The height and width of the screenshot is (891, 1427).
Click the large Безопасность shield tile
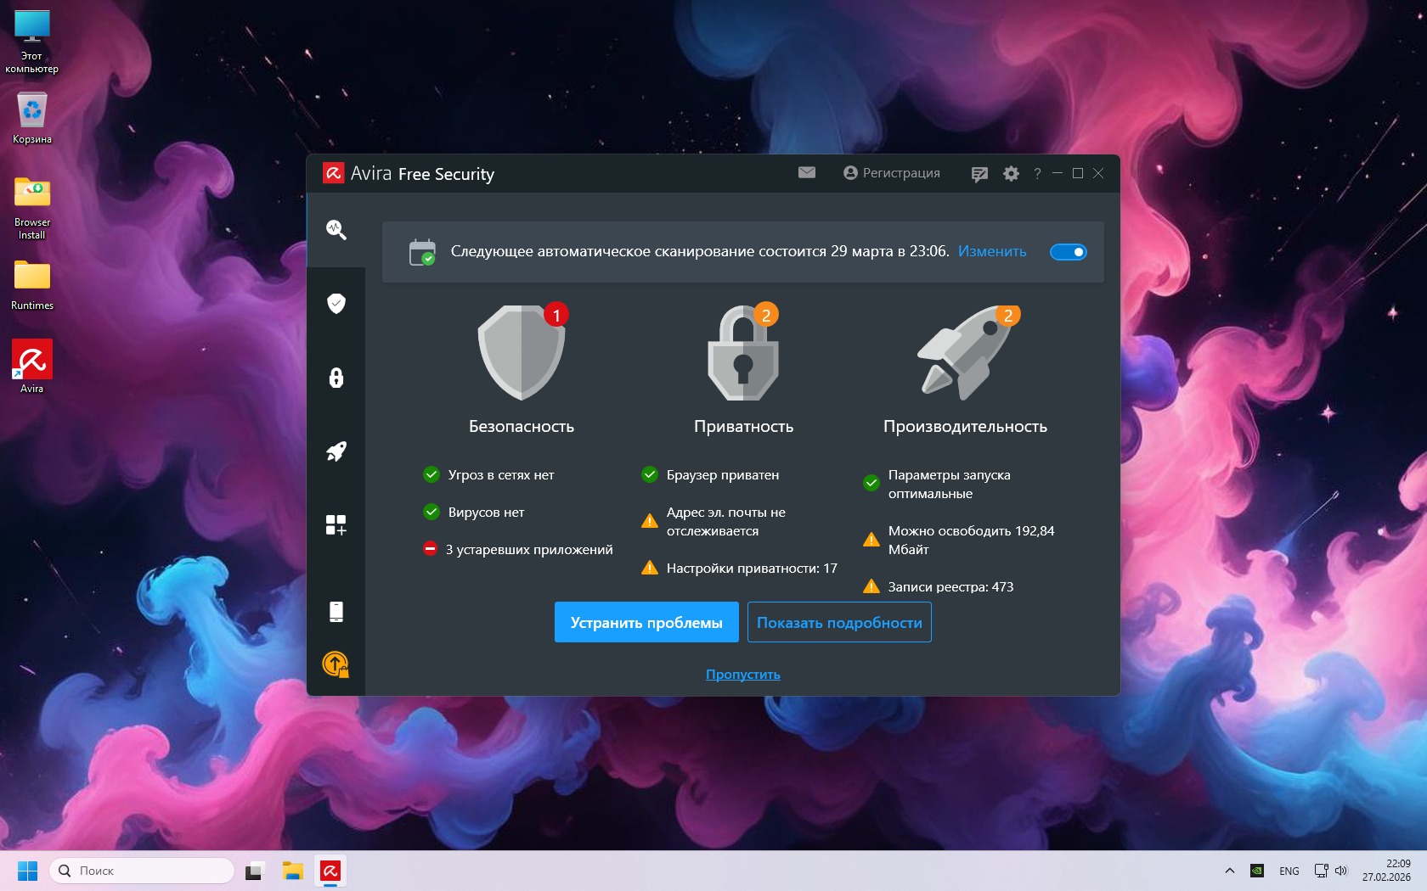click(522, 353)
